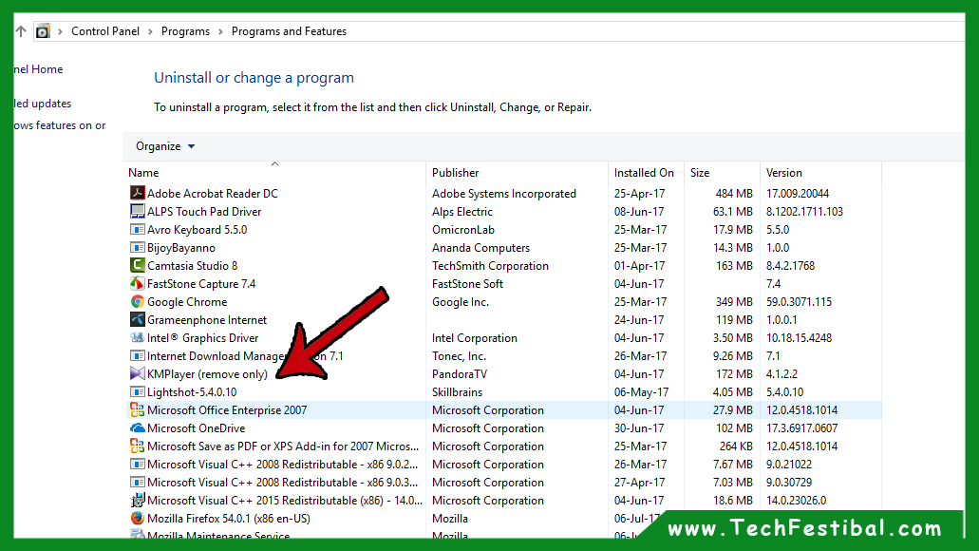
Task: Select Avro Keyboard 5.5.0 entry
Action: (x=198, y=229)
